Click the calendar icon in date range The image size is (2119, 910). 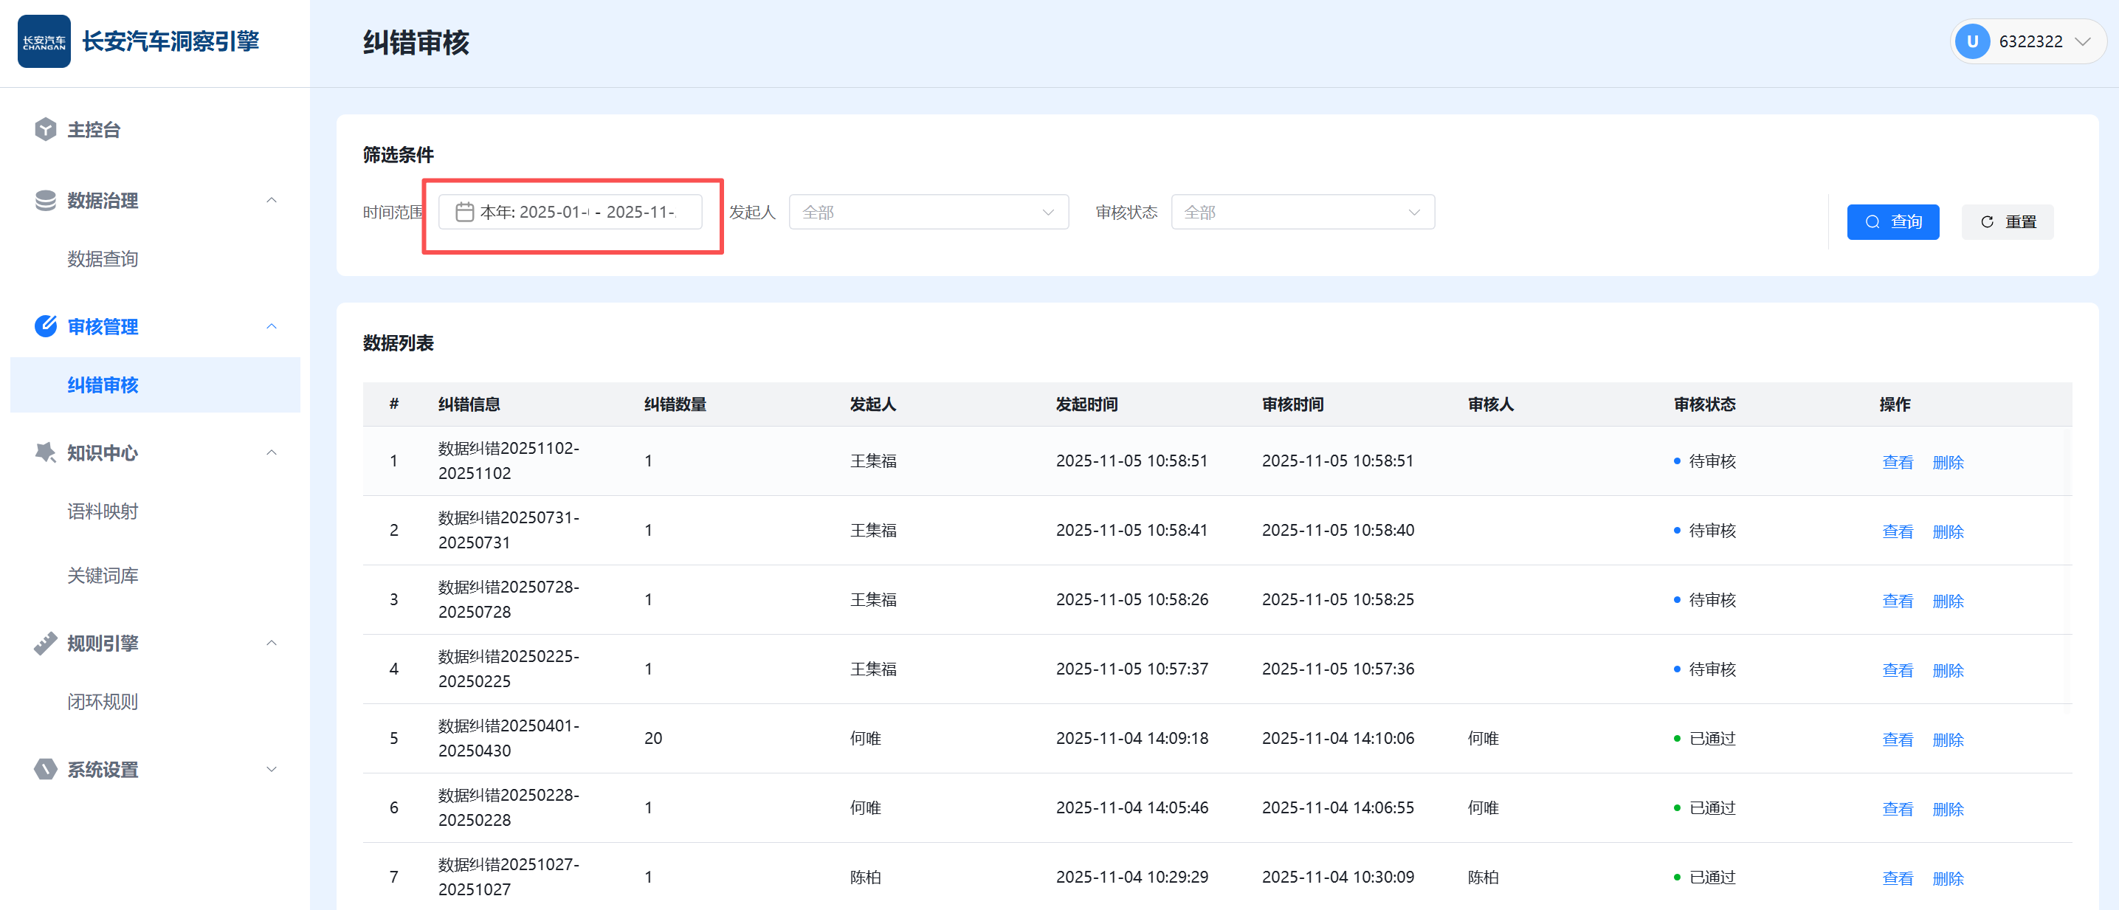pyautogui.click(x=464, y=213)
